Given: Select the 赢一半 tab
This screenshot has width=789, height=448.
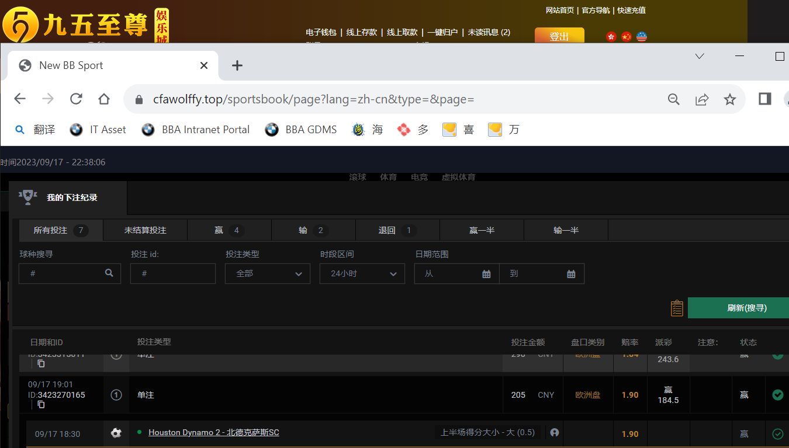Looking at the screenshot, I should [482, 230].
